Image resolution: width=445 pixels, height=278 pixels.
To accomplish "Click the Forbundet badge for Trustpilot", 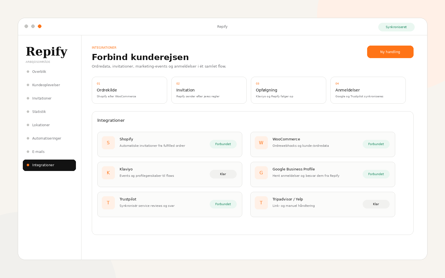I will coord(223,204).
